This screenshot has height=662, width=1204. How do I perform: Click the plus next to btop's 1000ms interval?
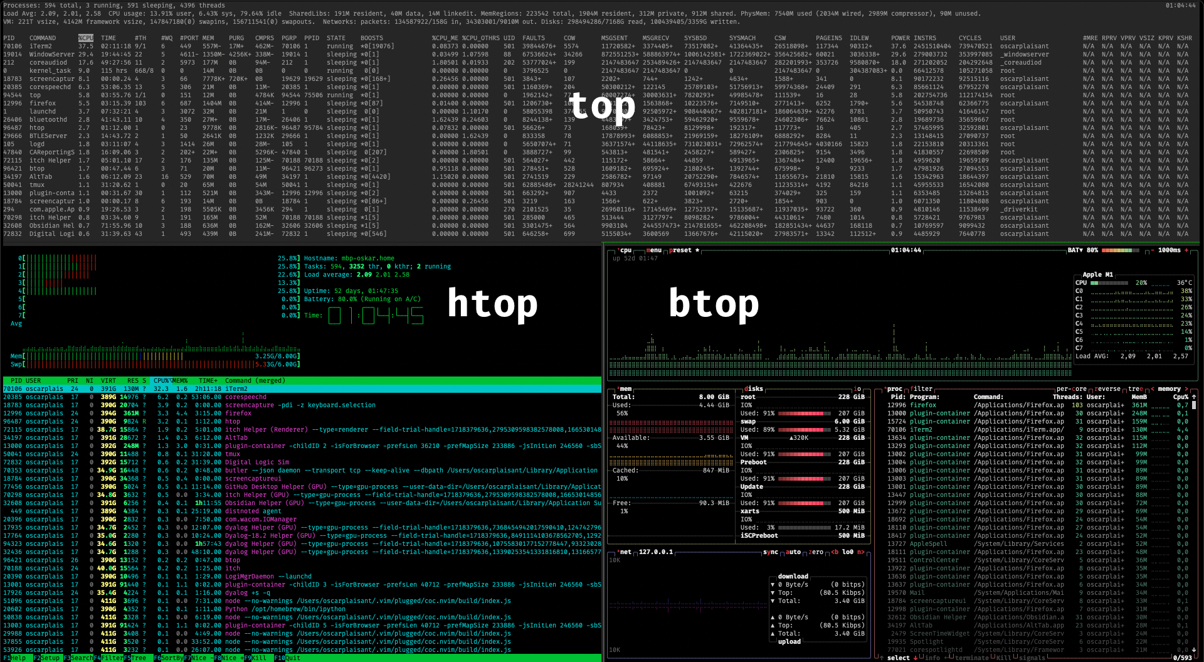1186,250
